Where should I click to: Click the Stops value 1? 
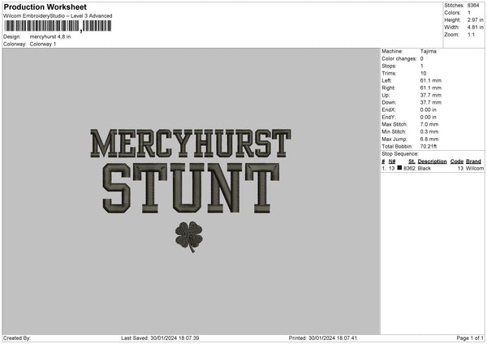[422, 67]
